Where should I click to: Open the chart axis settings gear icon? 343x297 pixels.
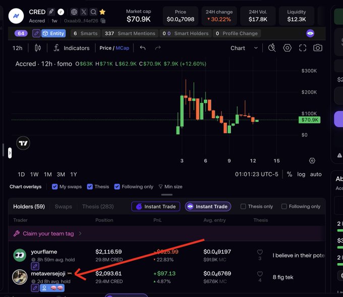pyautogui.click(x=312, y=161)
